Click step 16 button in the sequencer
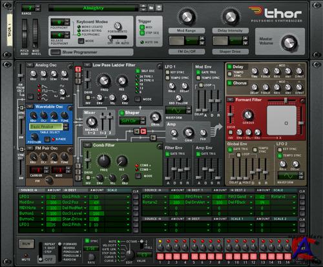This screenshot has width=323, height=267. click(287, 256)
